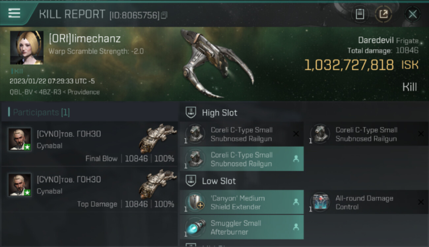Click the [ORI]limechanz pilot name
This screenshot has height=247, width=429.
pos(85,39)
